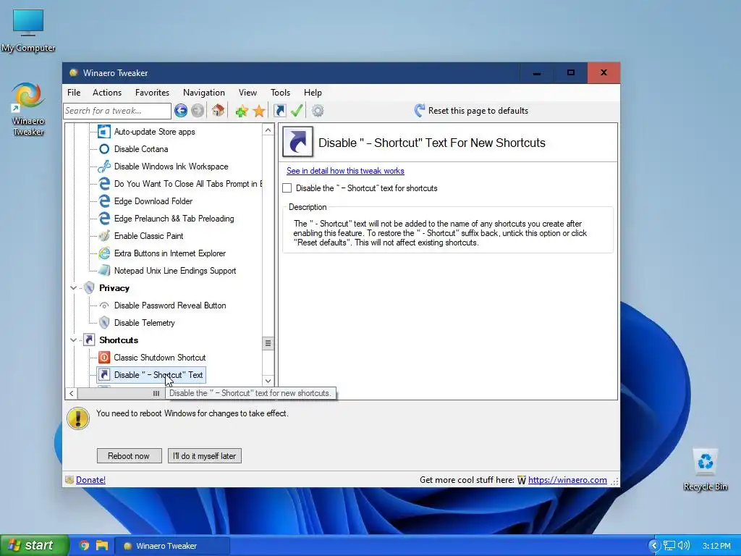Viewport: 741px width, 556px height.
Task: Open See in detail how this tweak works
Action: pyautogui.click(x=345, y=171)
